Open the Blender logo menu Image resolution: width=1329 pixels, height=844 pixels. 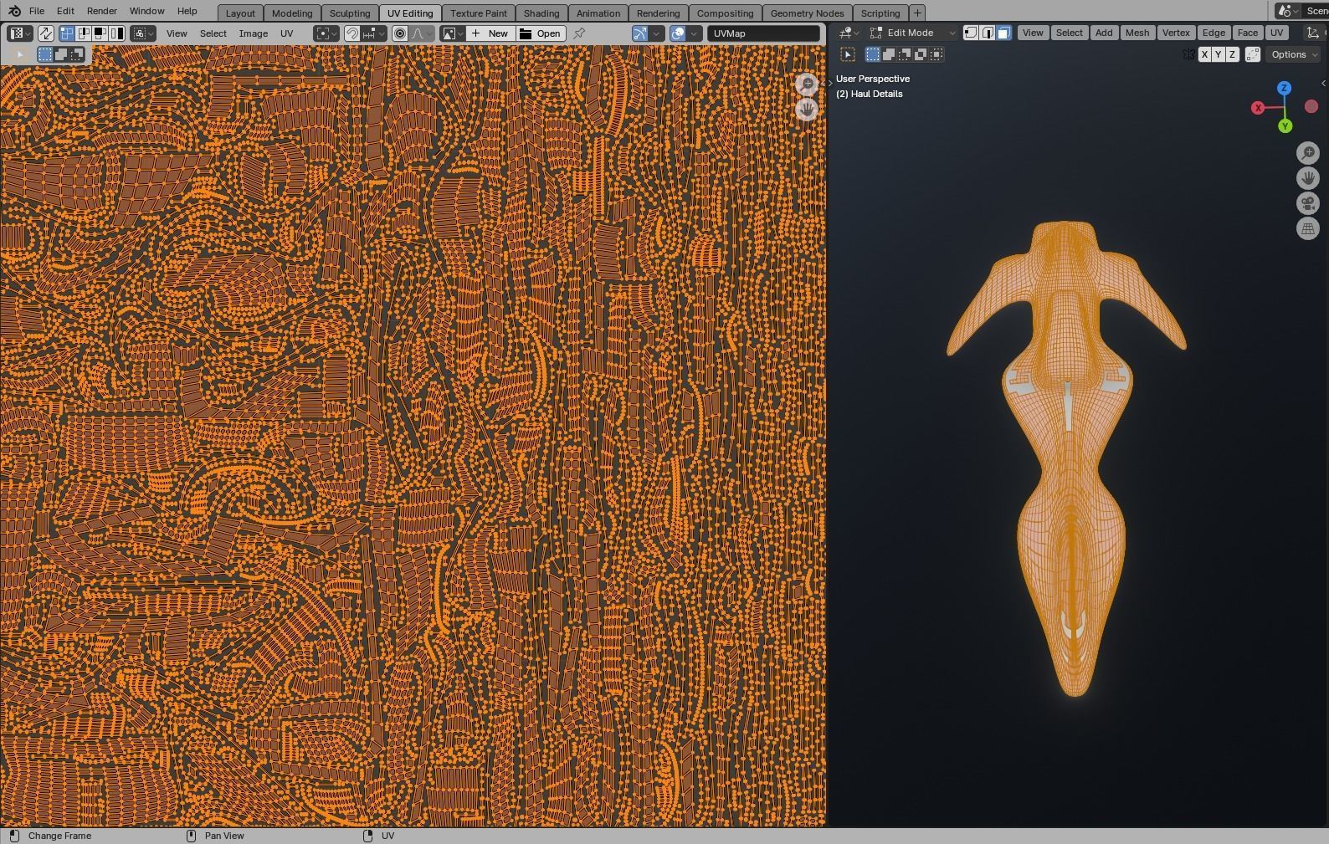click(14, 11)
